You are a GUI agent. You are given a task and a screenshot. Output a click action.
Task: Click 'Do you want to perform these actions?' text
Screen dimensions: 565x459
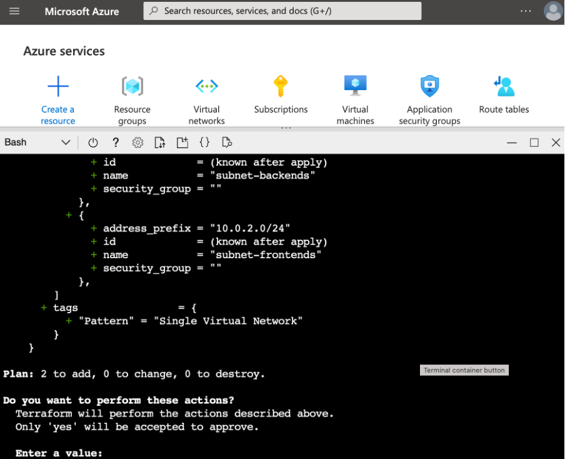pyautogui.click(x=119, y=400)
